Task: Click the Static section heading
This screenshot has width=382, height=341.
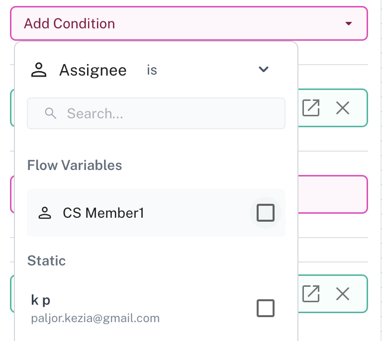Action: coord(46,260)
